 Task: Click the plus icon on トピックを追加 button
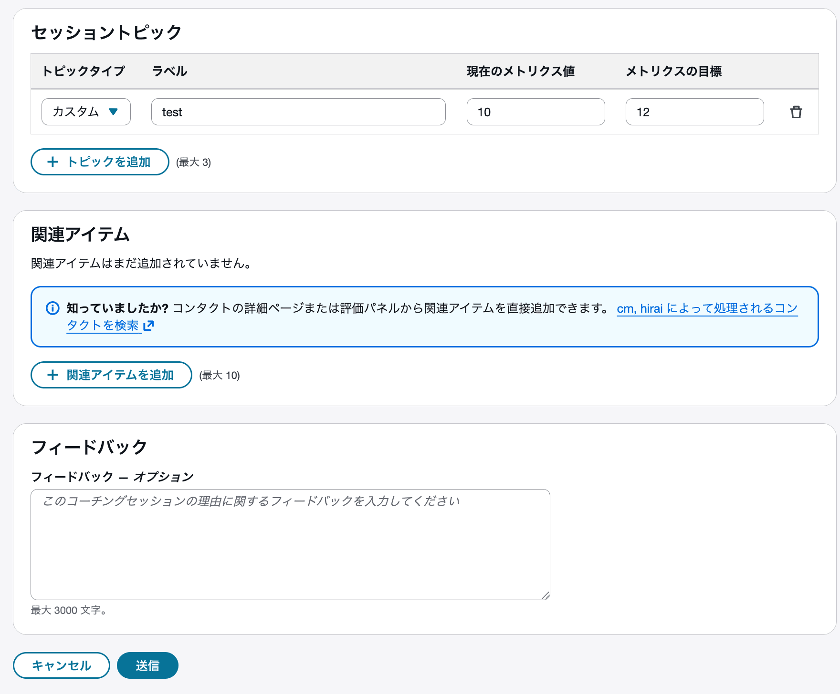(52, 162)
